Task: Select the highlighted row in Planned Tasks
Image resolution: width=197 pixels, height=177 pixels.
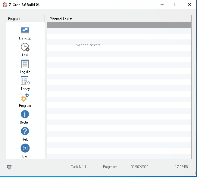Action: (x=119, y=25)
